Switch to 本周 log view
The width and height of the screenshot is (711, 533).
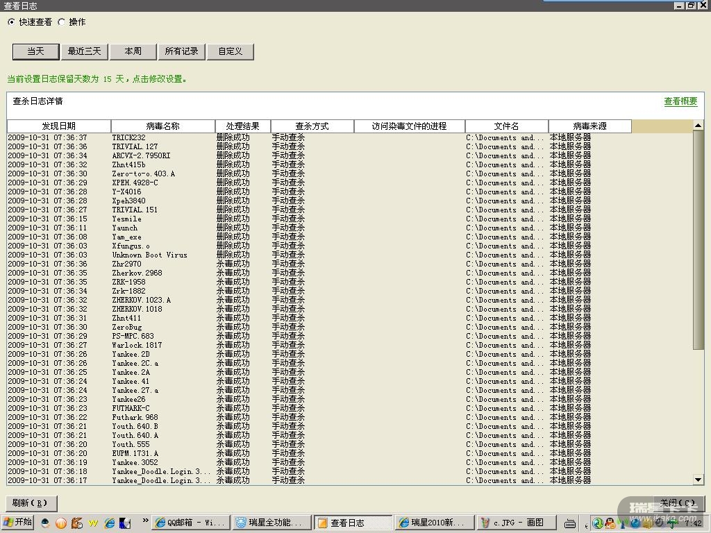pyautogui.click(x=133, y=51)
